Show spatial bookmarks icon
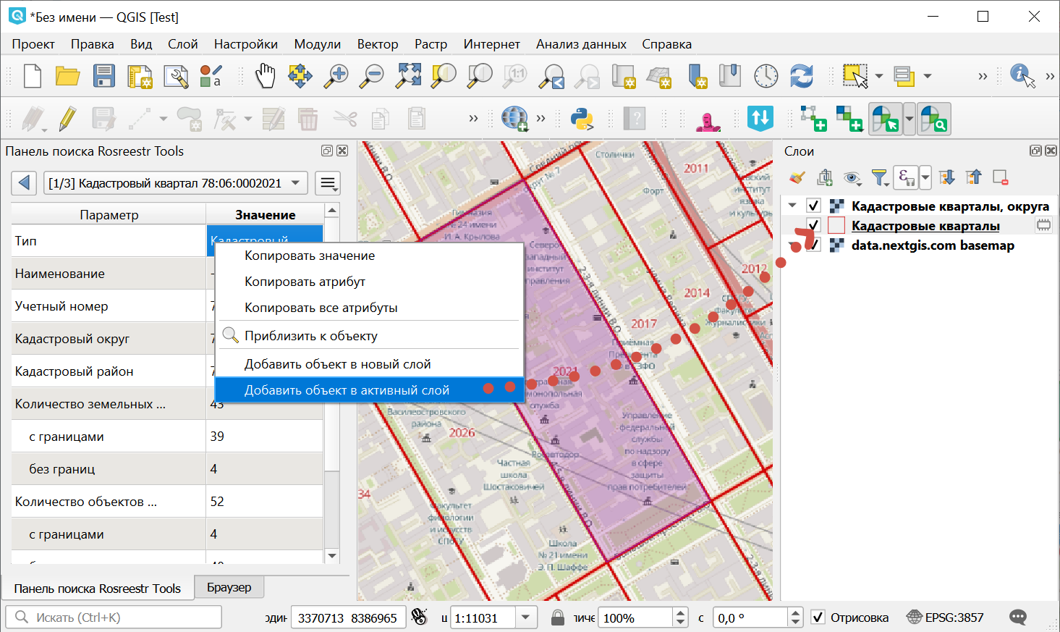The width and height of the screenshot is (1060, 632). [730, 76]
